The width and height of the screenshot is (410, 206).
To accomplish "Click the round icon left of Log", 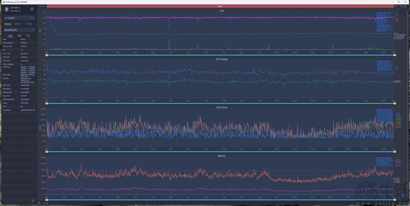I will (x=39, y=203).
